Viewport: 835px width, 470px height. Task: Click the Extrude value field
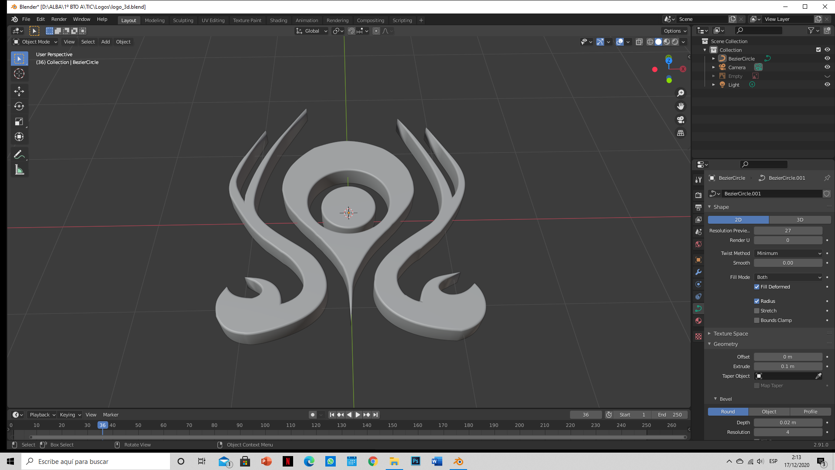pos(788,366)
